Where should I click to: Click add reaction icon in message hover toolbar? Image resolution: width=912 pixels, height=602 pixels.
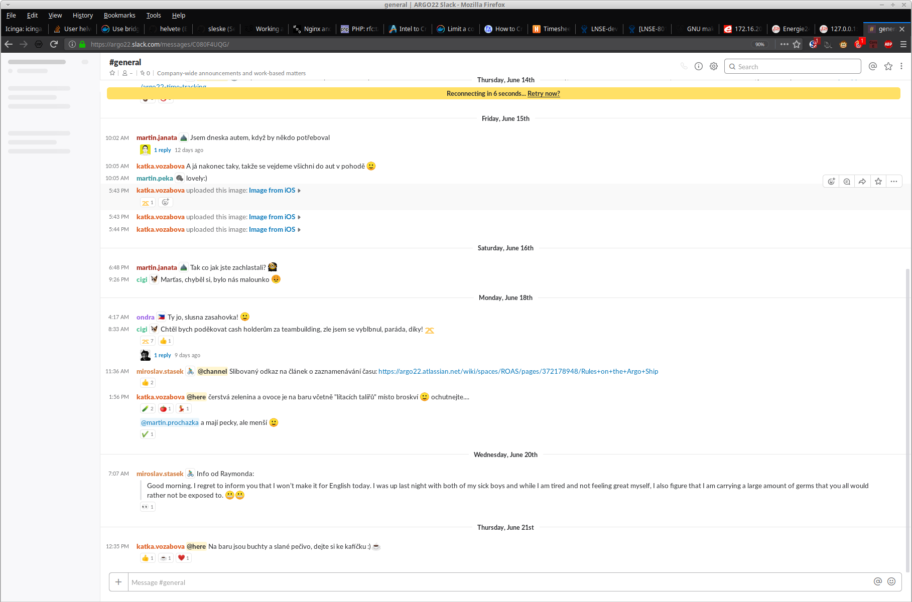pyautogui.click(x=831, y=182)
